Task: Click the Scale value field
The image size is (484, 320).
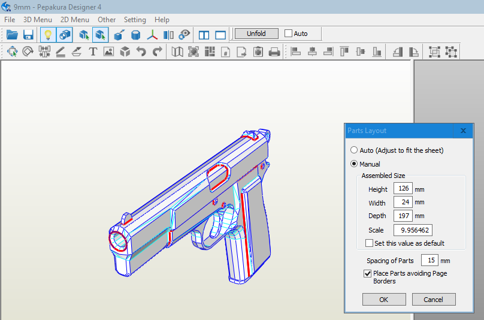Action: click(x=413, y=230)
